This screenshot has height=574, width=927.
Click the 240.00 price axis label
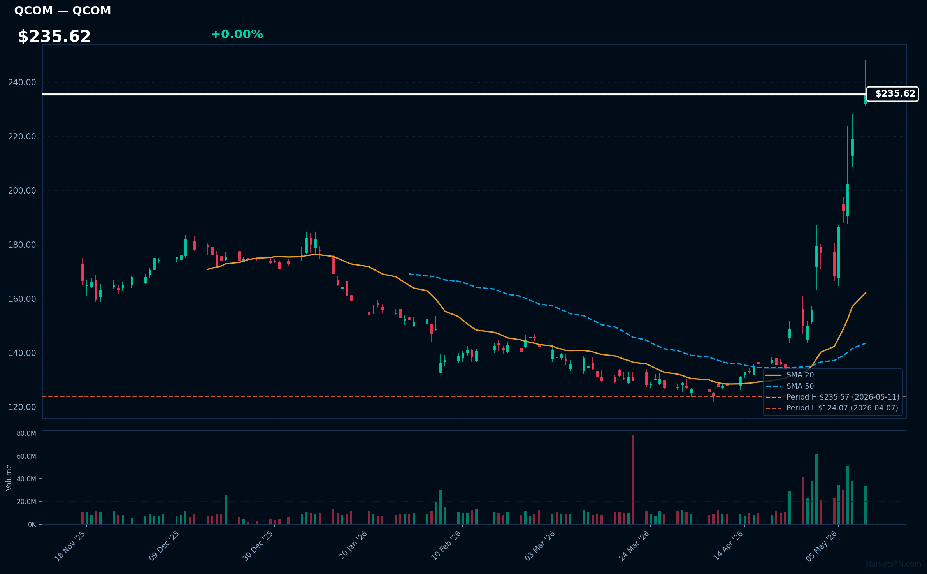click(22, 82)
